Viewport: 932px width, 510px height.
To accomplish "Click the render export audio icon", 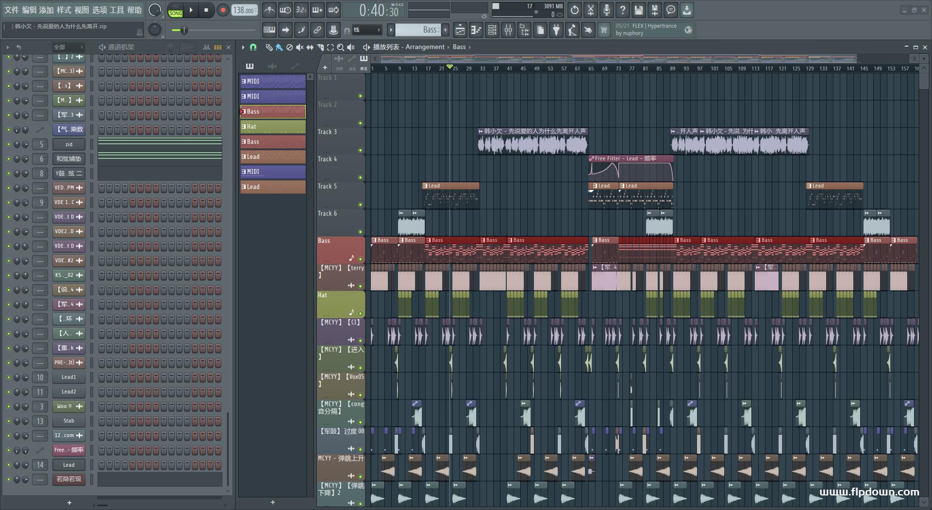I will [655, 10].
